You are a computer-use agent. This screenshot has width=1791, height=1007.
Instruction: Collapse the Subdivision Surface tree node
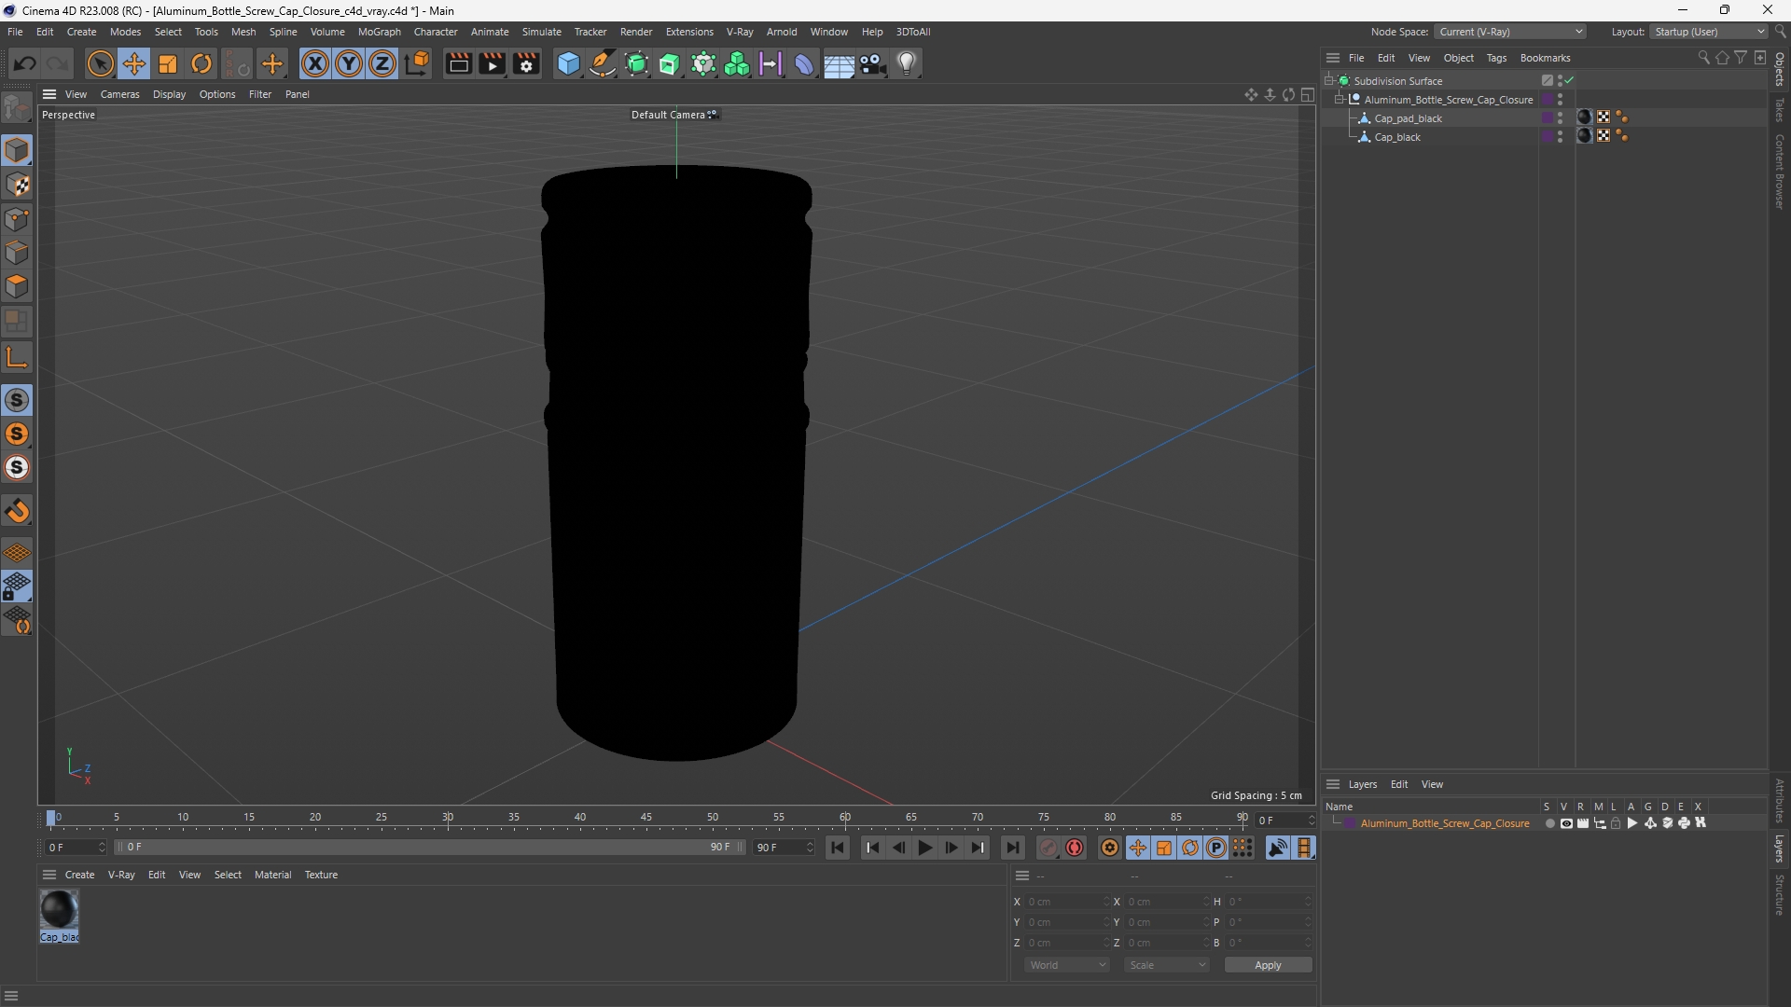pyautogui.click(x=1328, y=81)
